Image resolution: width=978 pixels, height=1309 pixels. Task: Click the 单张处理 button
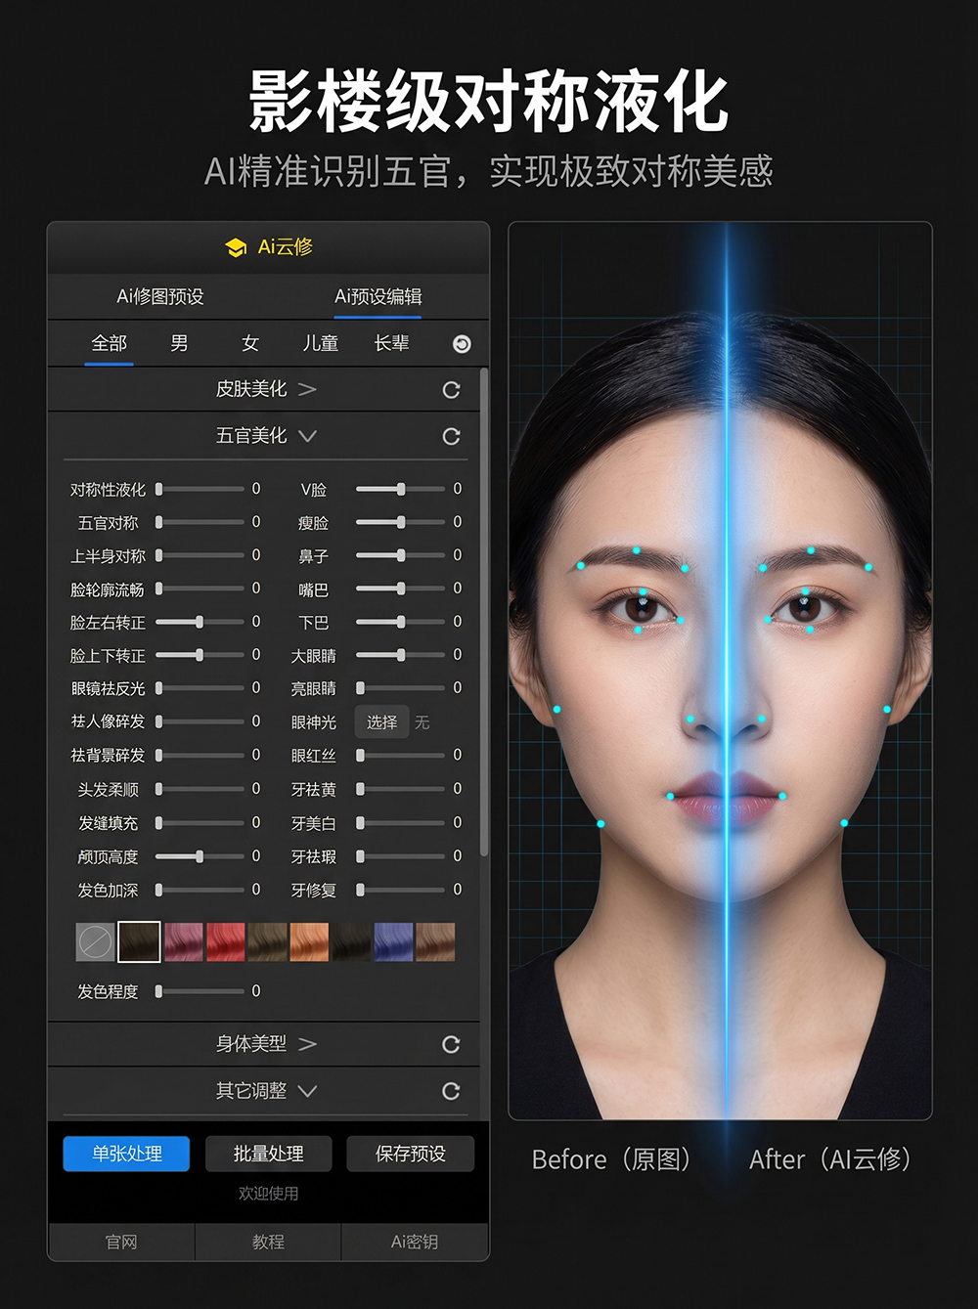(127, 1154)
